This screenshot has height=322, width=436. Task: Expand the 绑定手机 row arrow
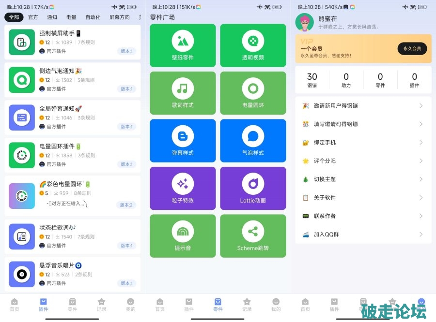pos(421,143)
